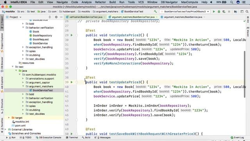
Task: Open the Event Log
Action: pos(237,137)
